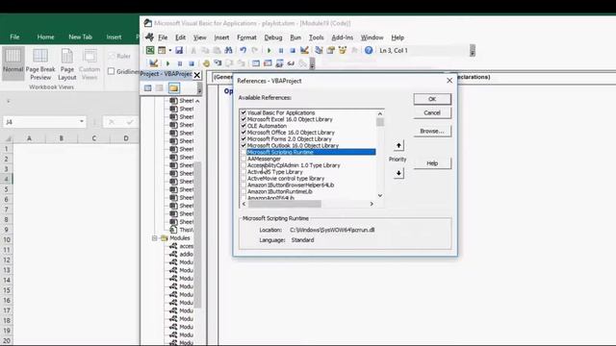Click the Save icon in VBA toolbar
Image resolution: width=616 pixels, height=346 pixels.
pos(179,50)
